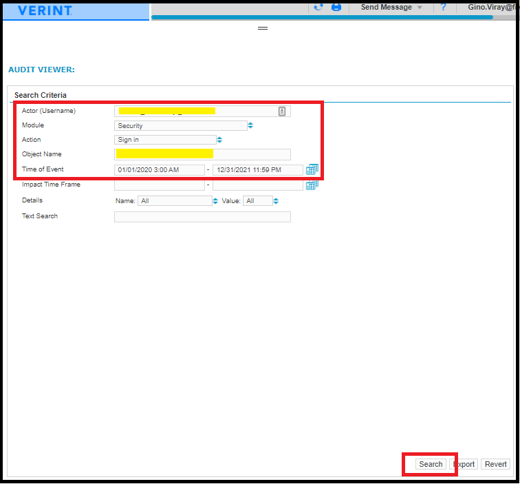Image resolution: width=520 pixels, height=484 pixels.
Task: Click the Module stepper arrows
Action: (x=250, y=125)
